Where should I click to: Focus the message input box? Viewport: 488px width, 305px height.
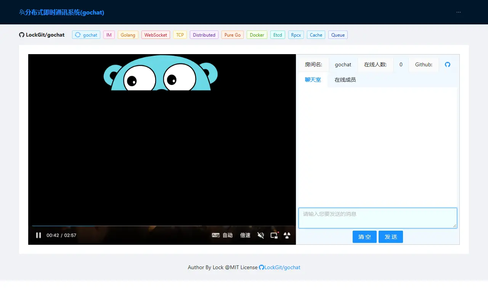click(x=377, y=218)
